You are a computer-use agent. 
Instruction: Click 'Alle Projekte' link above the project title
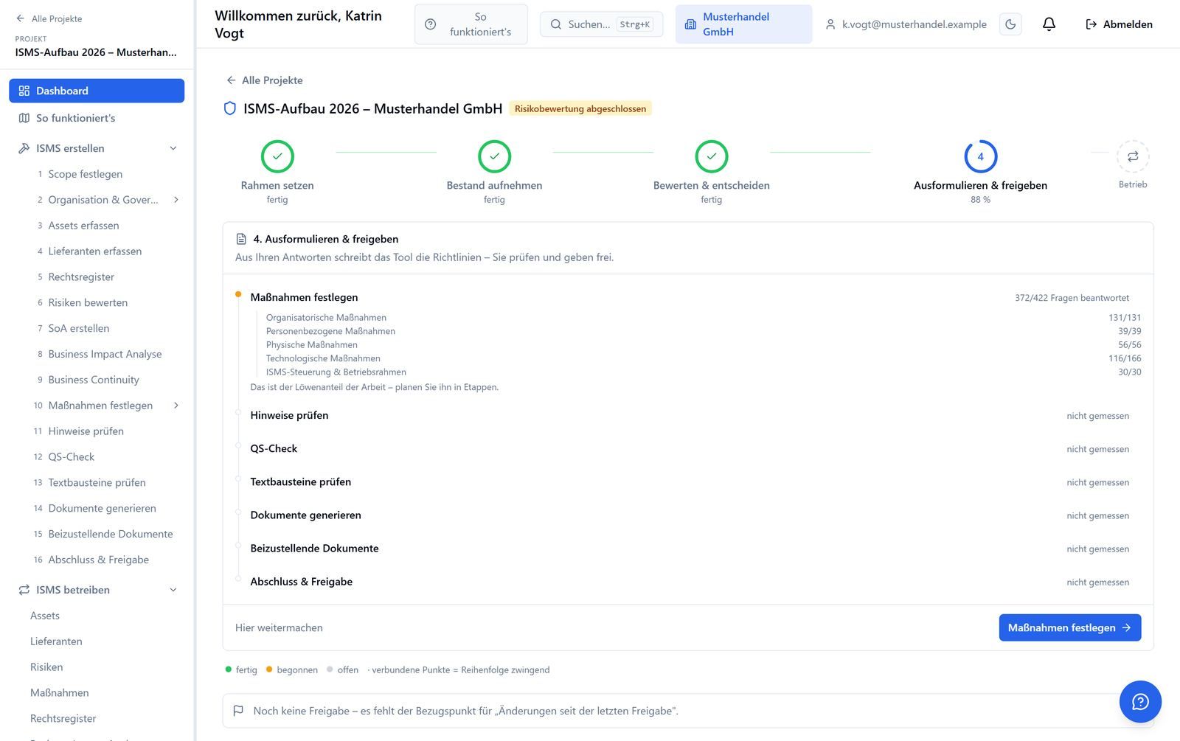click(264, 80)
